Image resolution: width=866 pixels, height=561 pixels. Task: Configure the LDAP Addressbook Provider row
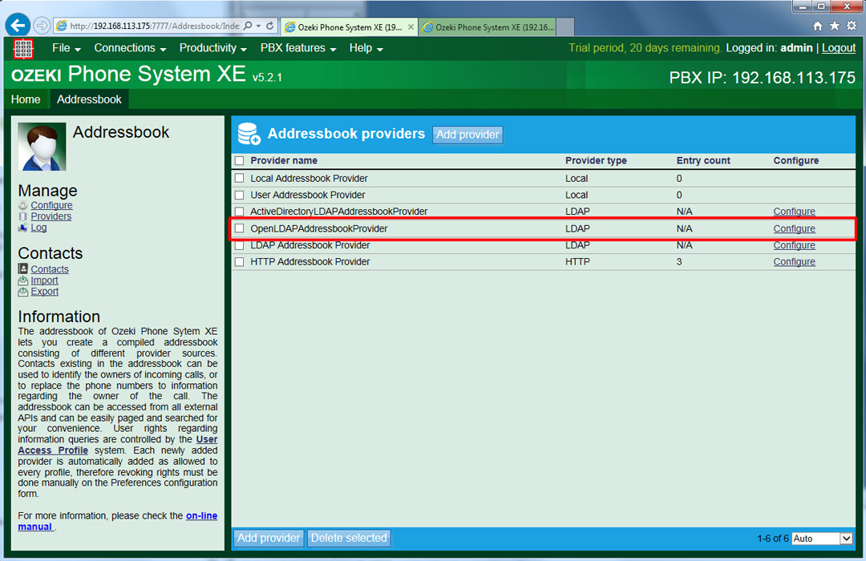pyautogui.click(x=794, y=245)
